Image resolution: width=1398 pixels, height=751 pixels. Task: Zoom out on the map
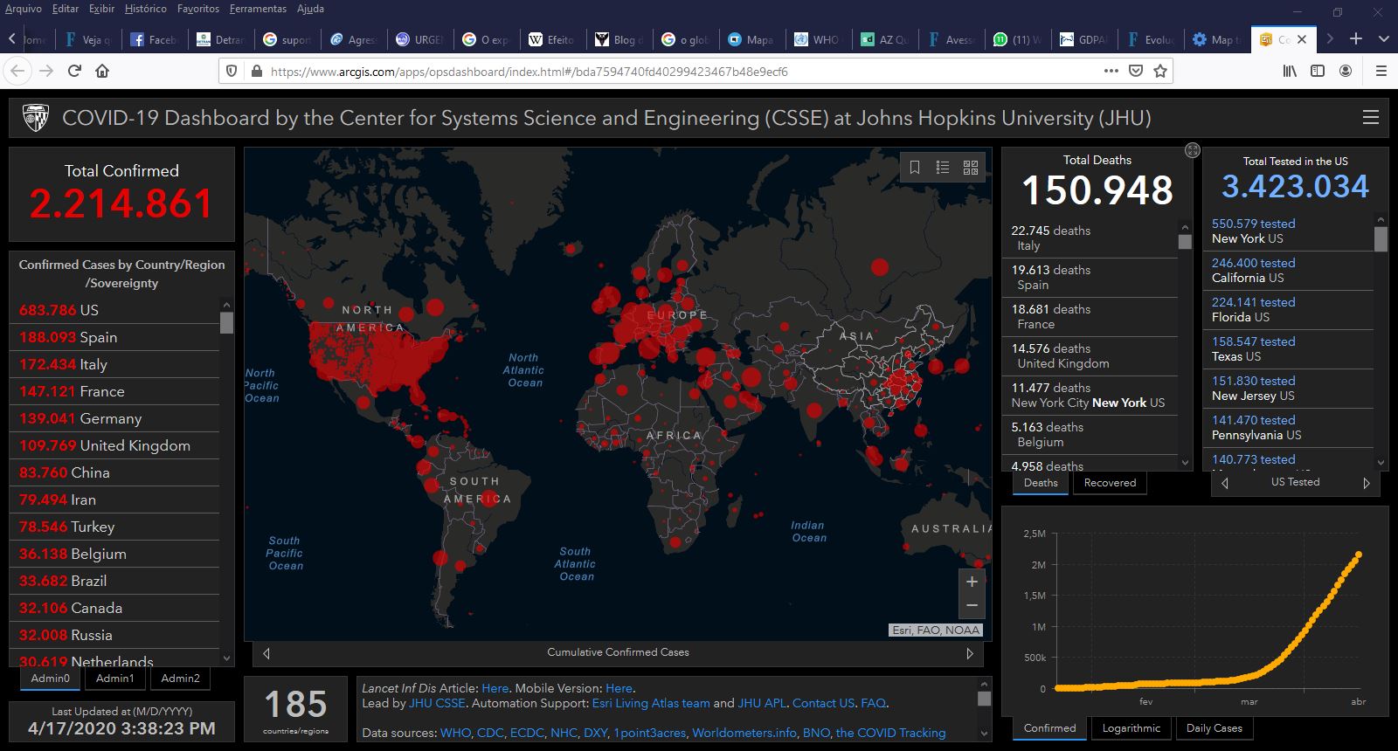tap(972, 605)
